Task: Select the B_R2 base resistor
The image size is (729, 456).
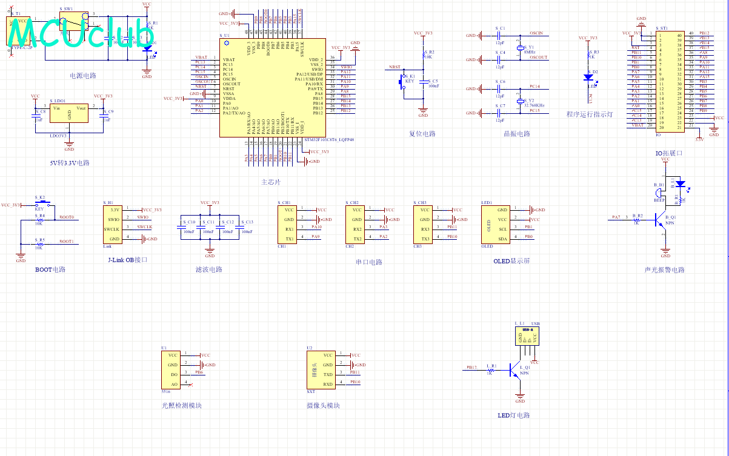Action: coord(636,220)
